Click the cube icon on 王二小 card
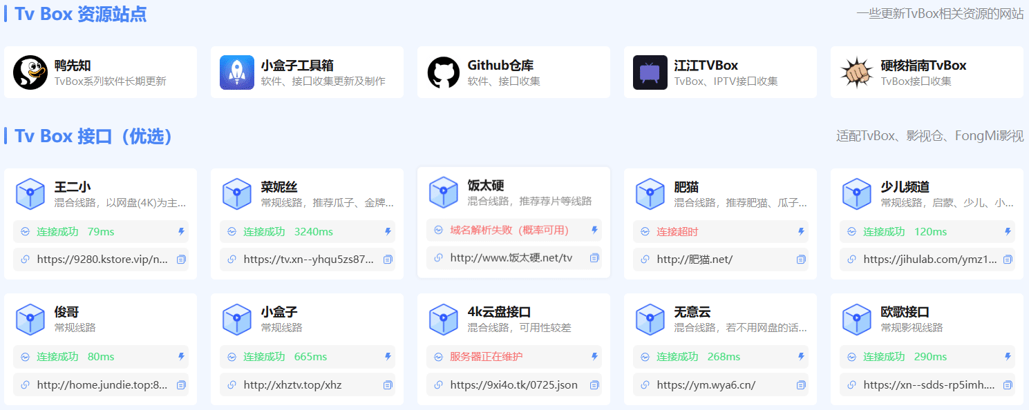 (x=30, y=194)
